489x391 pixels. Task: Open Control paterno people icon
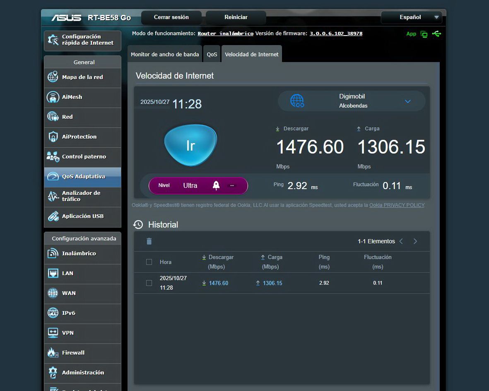tap(53, 156)
